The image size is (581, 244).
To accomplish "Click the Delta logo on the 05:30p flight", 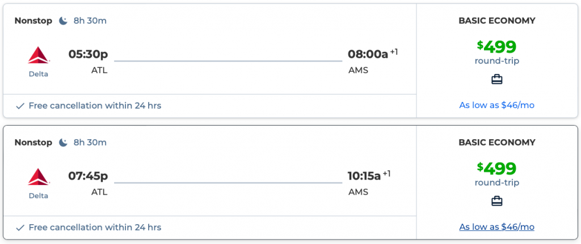I will 39,55.
